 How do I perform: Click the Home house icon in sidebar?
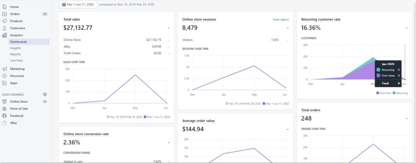click(4, 7)
